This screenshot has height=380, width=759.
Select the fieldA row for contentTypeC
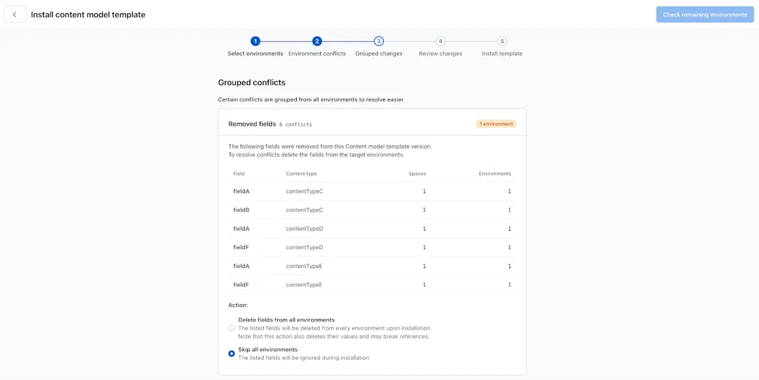[371, 191]
